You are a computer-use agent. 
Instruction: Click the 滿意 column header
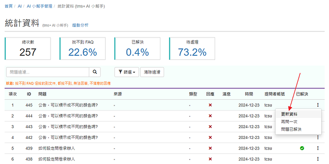click(x=227, y=94)
